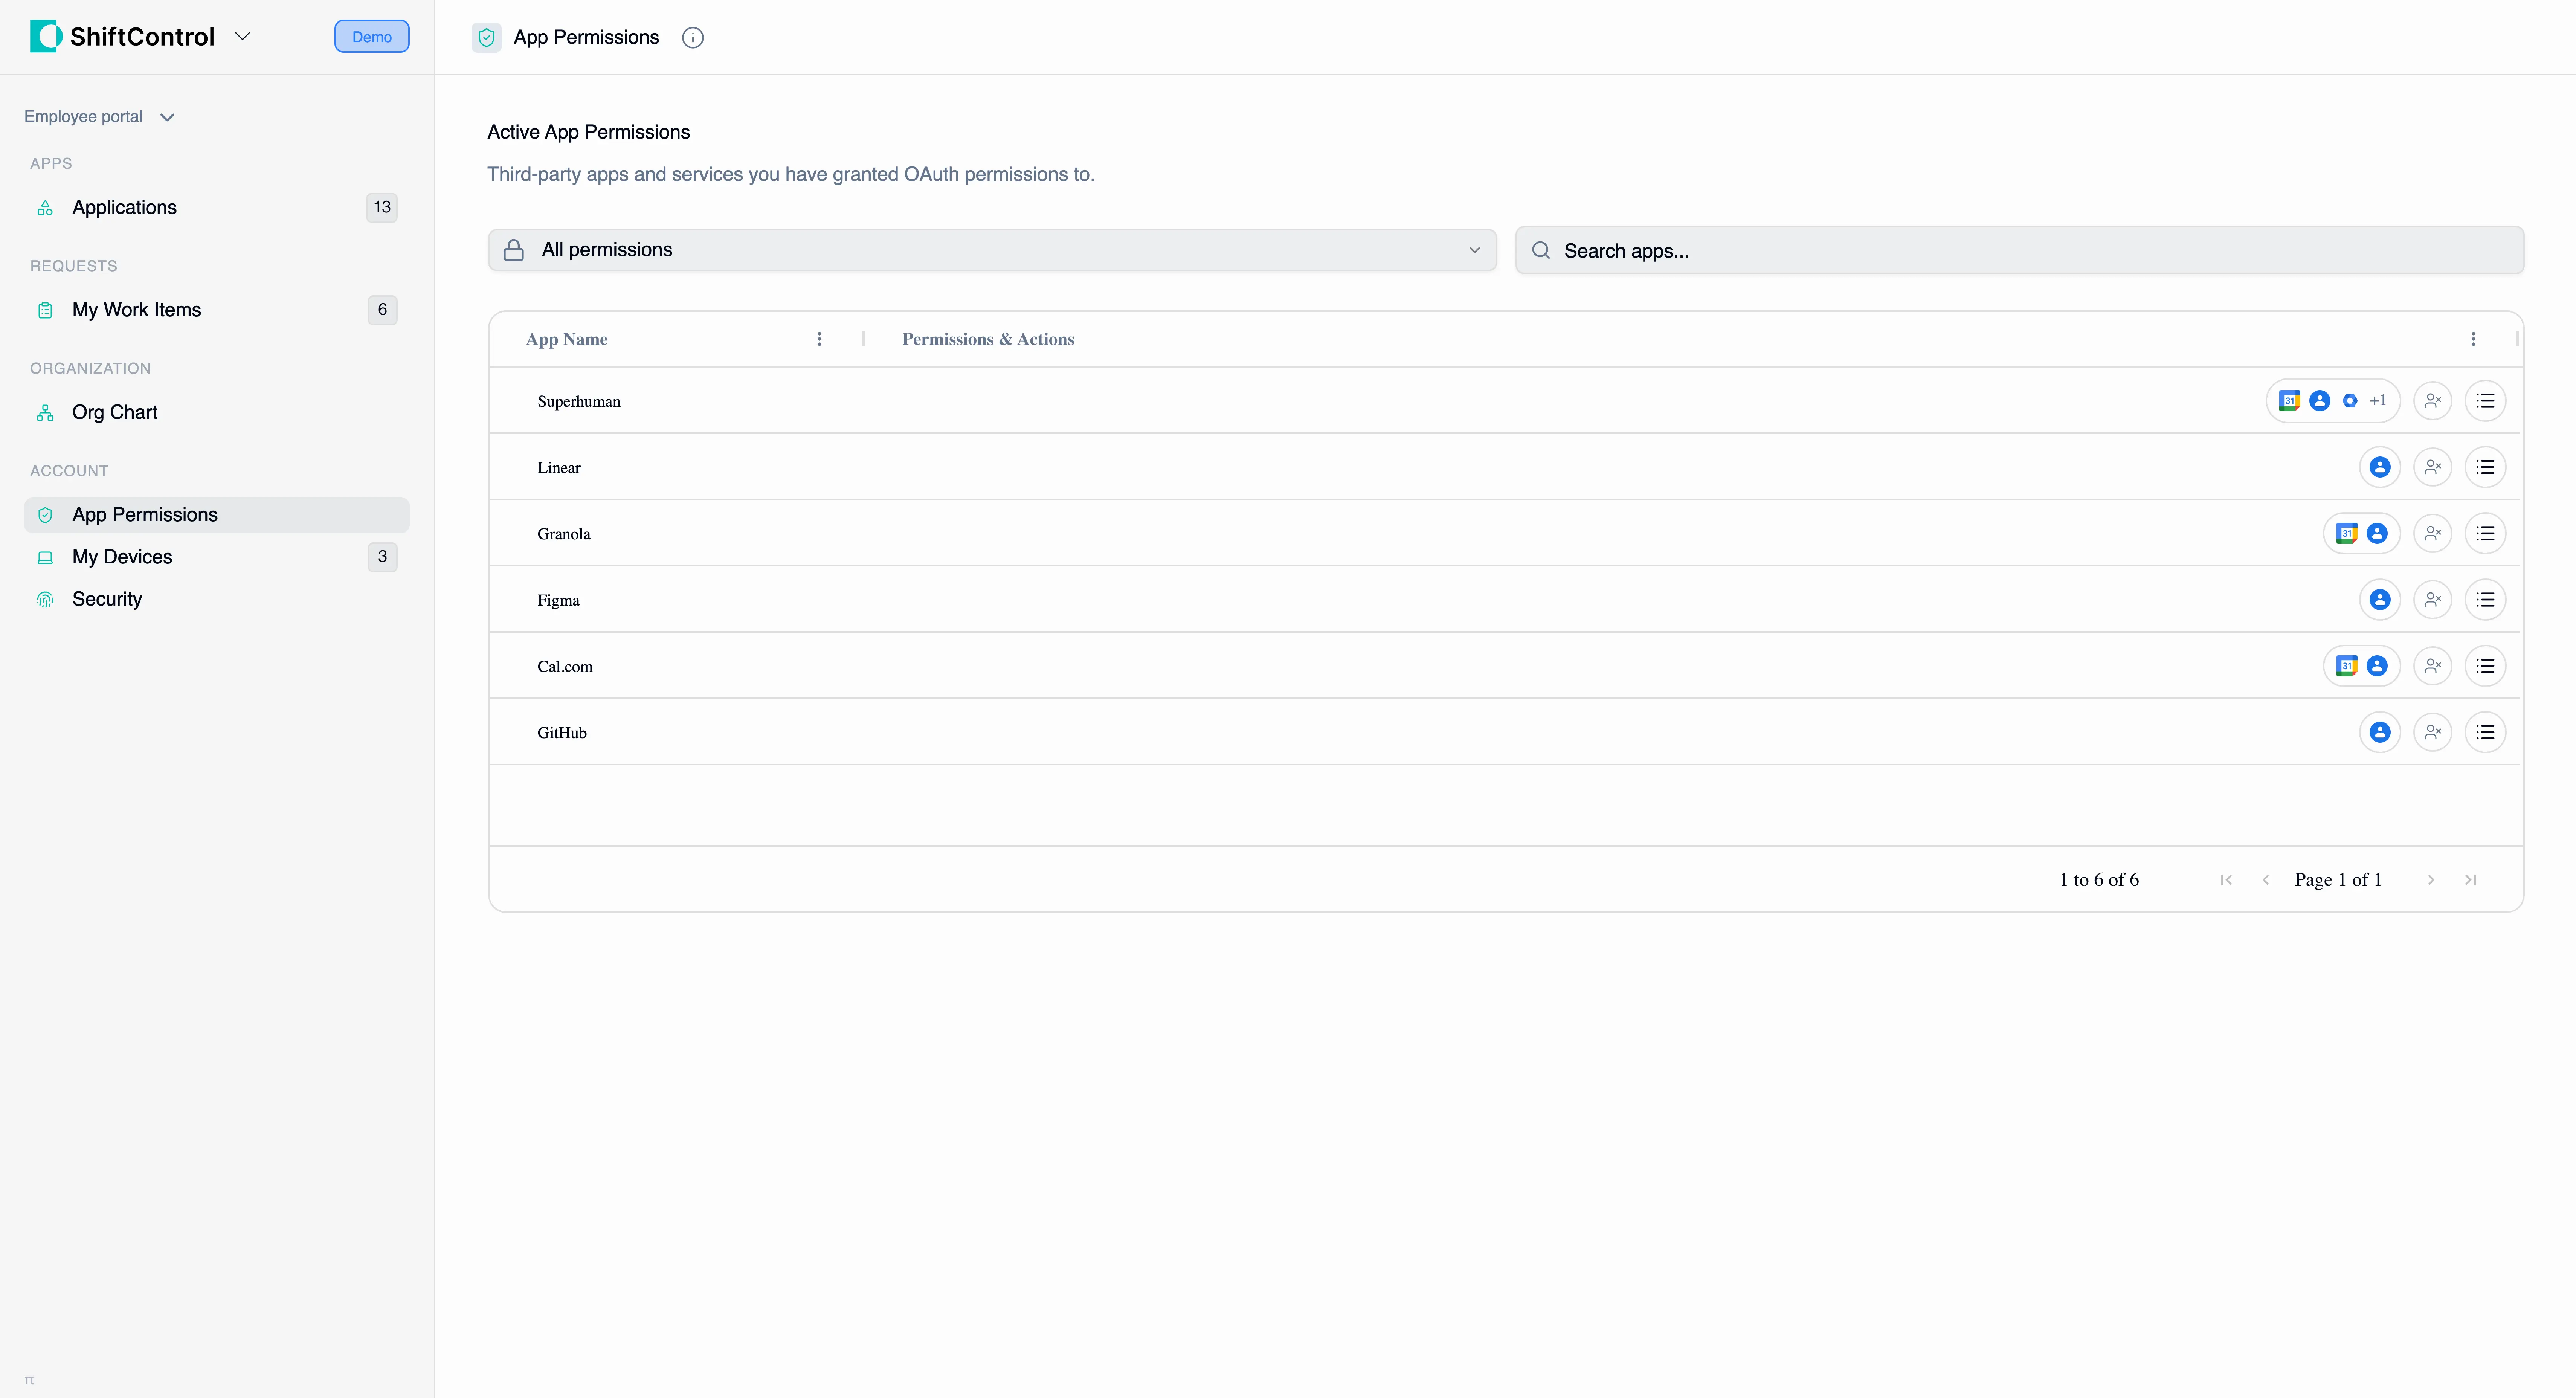Viewport: 2576px width, 1398px height.
Task: Go to the first page of results
Action: coord(2226,880)
